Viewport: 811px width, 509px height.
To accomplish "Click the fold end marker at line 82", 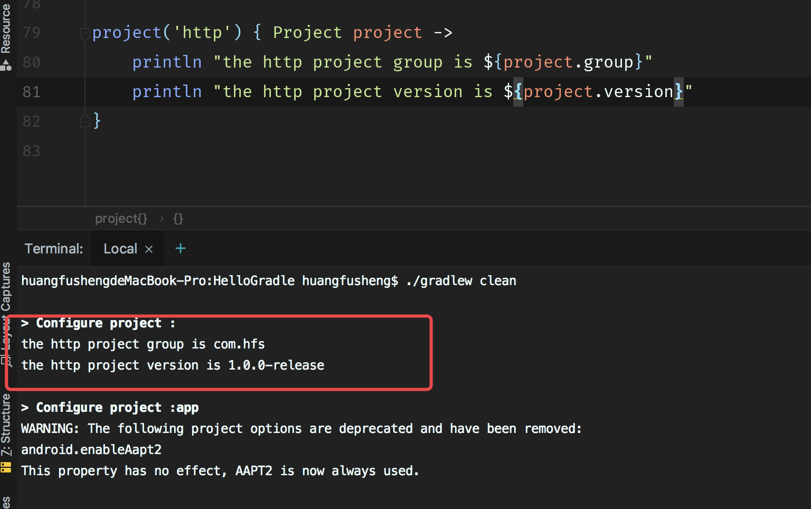I will (84, 121).
